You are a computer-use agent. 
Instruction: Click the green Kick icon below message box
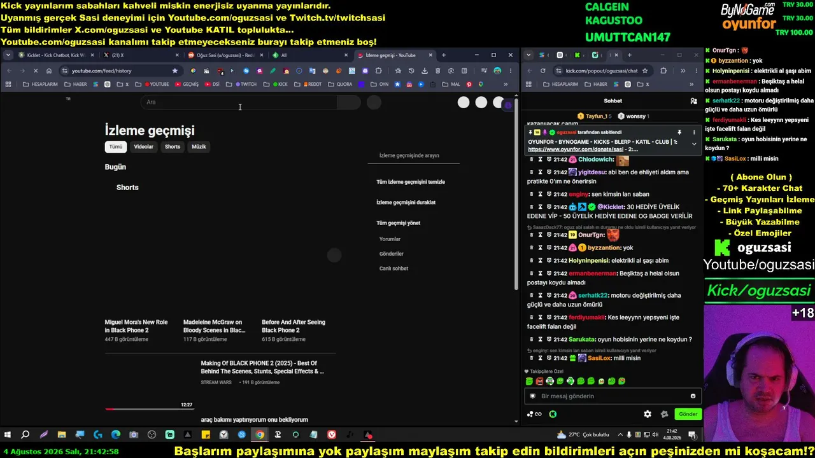click(x=553, y=414)
